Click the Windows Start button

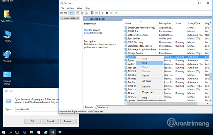(x=3, y=132)
